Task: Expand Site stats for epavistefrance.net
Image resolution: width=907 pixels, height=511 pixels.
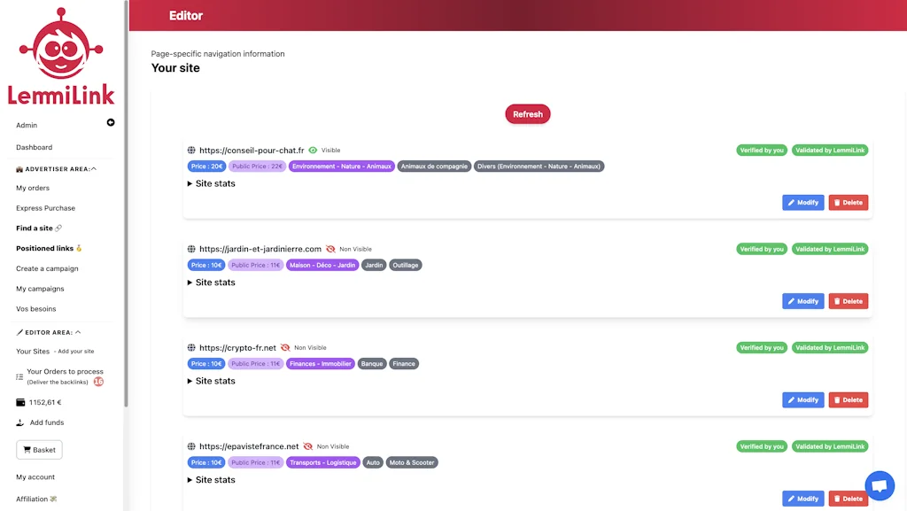Action: 211,480
